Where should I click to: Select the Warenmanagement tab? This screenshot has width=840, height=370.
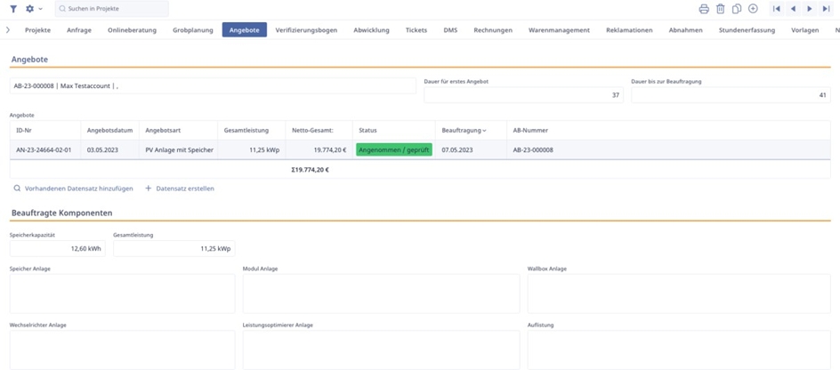559,30
